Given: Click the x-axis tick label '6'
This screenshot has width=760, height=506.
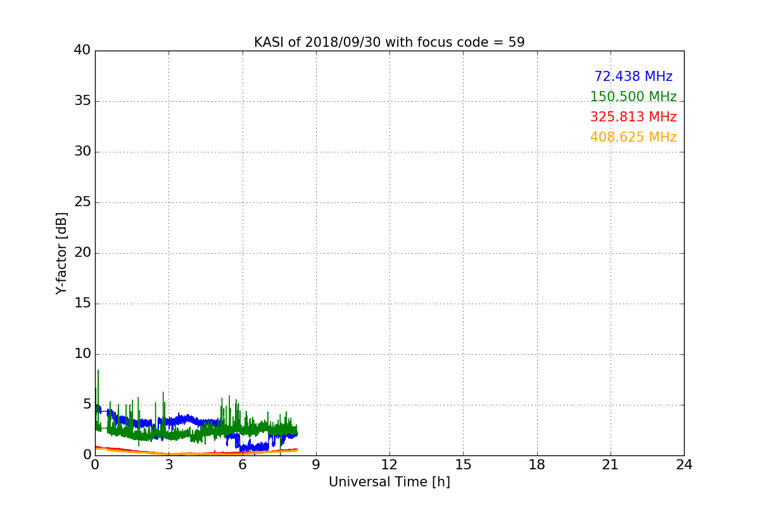Looking at the screenshot, I should pyautogui.click(x=243, y=464).
